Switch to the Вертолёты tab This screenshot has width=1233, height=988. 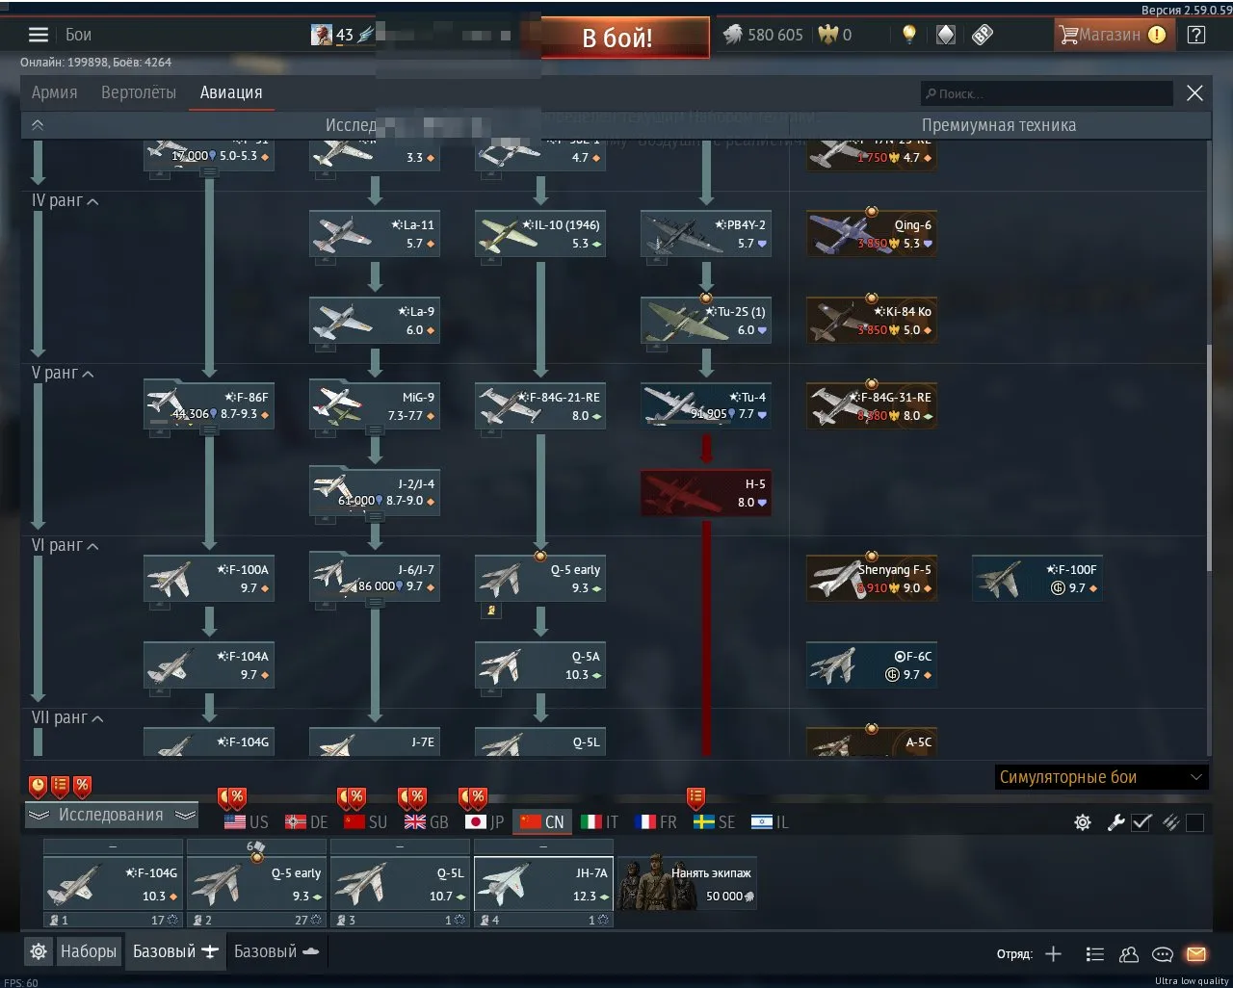(x=139, y=92)
